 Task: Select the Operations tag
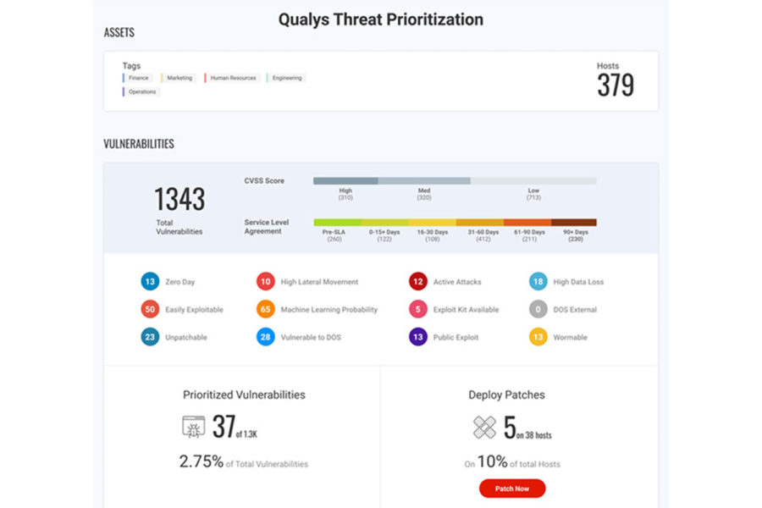point(141,91)
